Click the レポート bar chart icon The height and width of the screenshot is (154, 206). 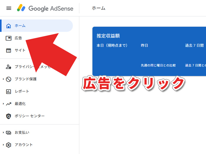pyautogui.click(x=8, y=92)
